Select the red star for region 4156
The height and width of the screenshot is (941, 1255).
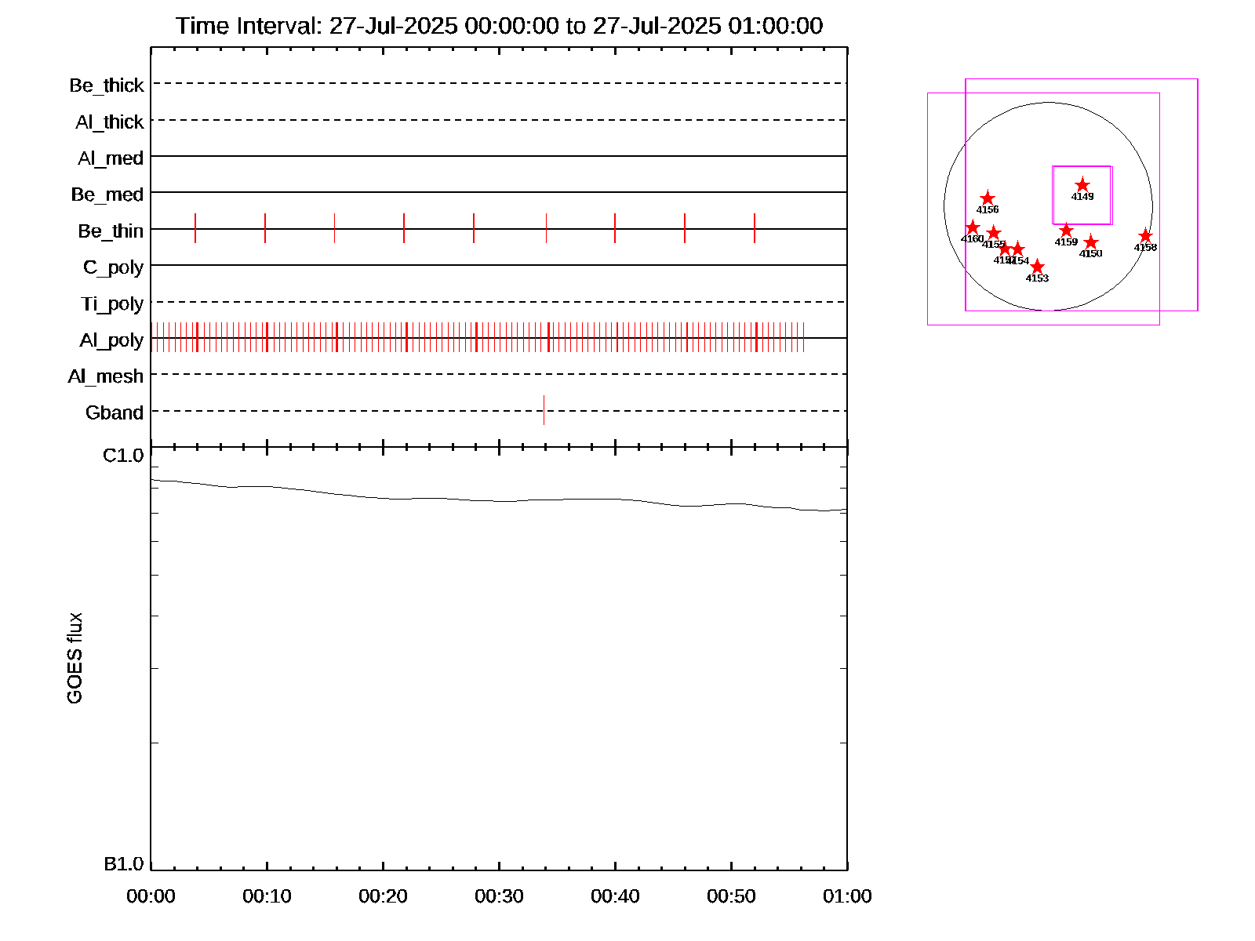click(x=988, y=198)
